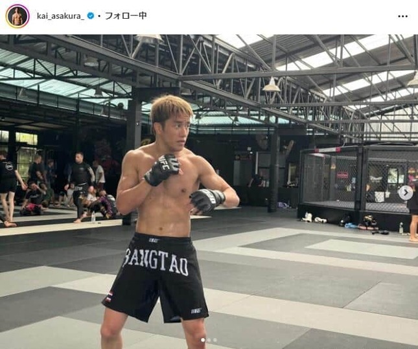Click the kai_asakura_ username link
Screen dimensions: 418x349
coord(61,16)
